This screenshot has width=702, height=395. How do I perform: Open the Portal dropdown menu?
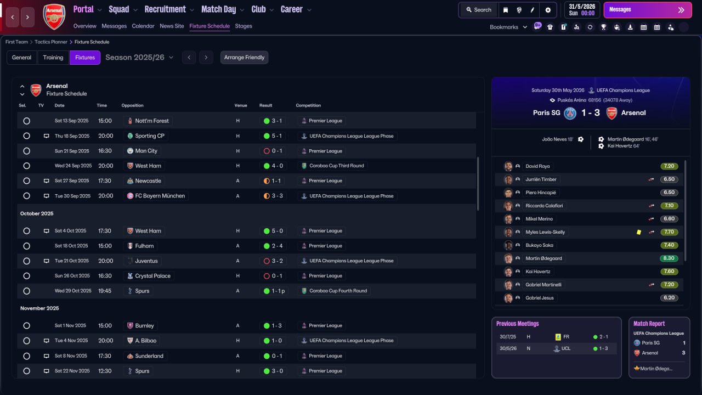(88, 9)
